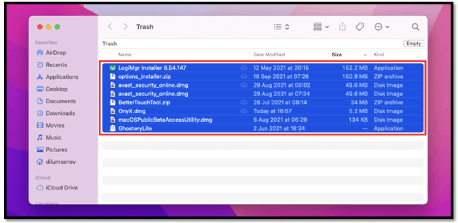The width and height of the screenshot is (458, 223).
Task: Click the Downloads sidebar icon
Action: (x=40, y=113)
